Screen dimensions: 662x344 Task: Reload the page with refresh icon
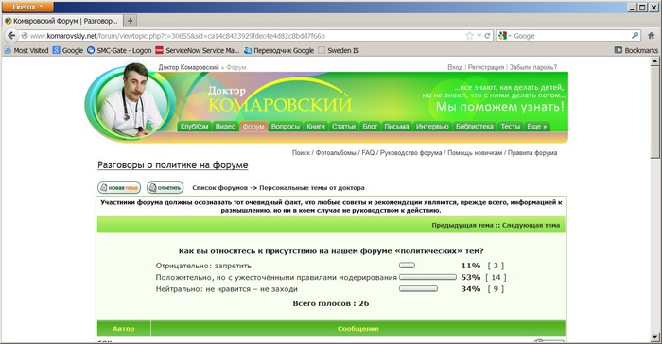point(487,36)
